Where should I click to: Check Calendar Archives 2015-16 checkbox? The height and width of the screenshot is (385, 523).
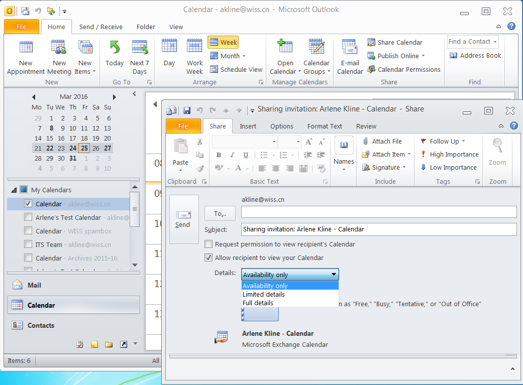(x=28, y=258)
